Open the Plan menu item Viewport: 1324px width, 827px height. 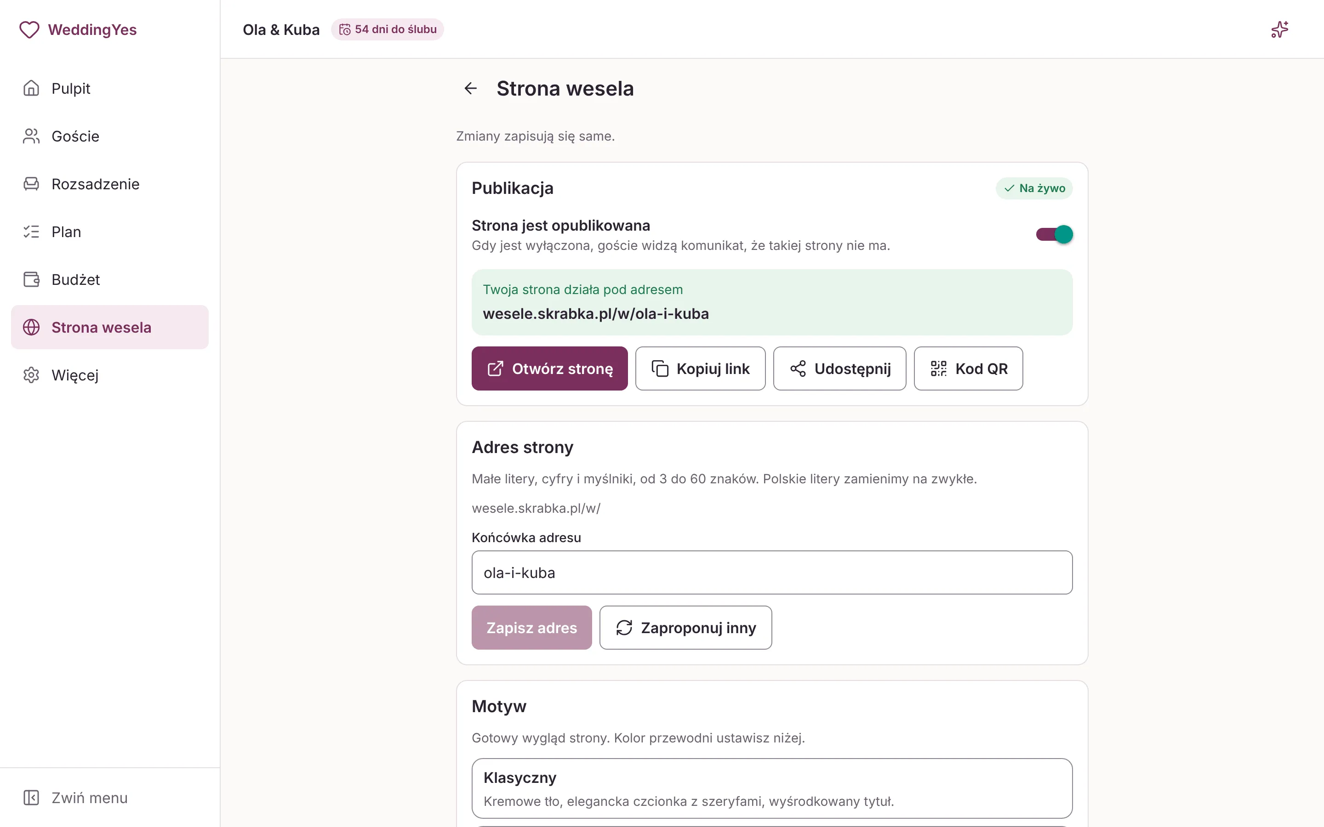point(109,232)
